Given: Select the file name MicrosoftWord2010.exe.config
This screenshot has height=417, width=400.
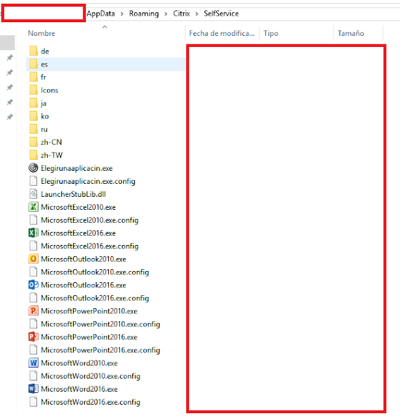Looking at the screenshot, I should click(x=91, y=376).
